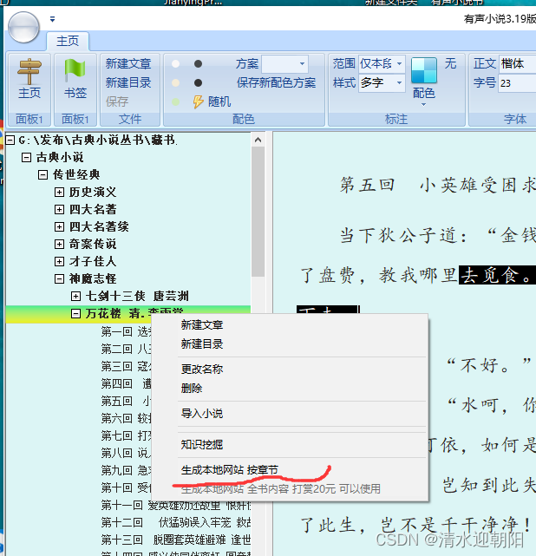Image resolution: width=536 pixels, height=556 pixels.
Task: Choose 生成本地网站 按章节 menu item
Action: coord(230,470)
